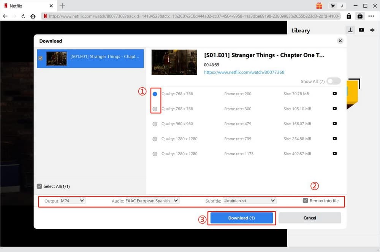
Task: Toggle the Show All switch
Action: (333, 81)
